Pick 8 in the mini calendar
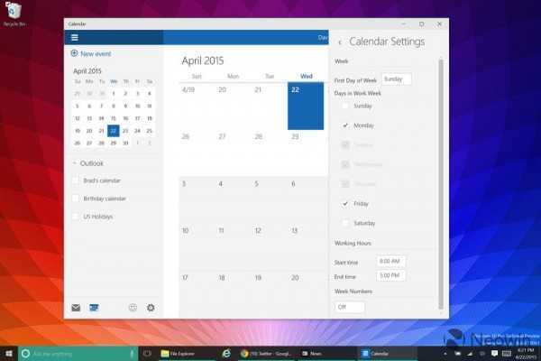This screenshot has height=361, width=541. pyautogui.click(x=114, y=106)
